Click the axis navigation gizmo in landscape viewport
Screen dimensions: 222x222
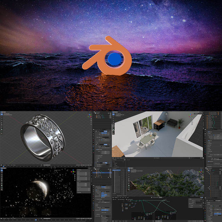(x=201, y=172)
